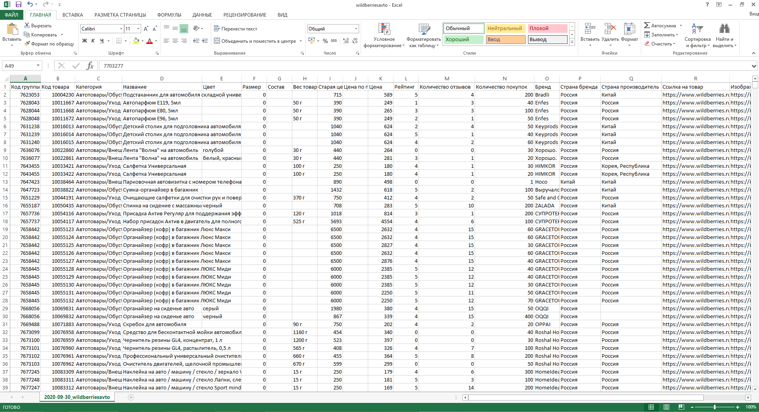The height and width of the screenshot is (412, 759).
Task: Increase font size icon
Action: click(146, 29)
